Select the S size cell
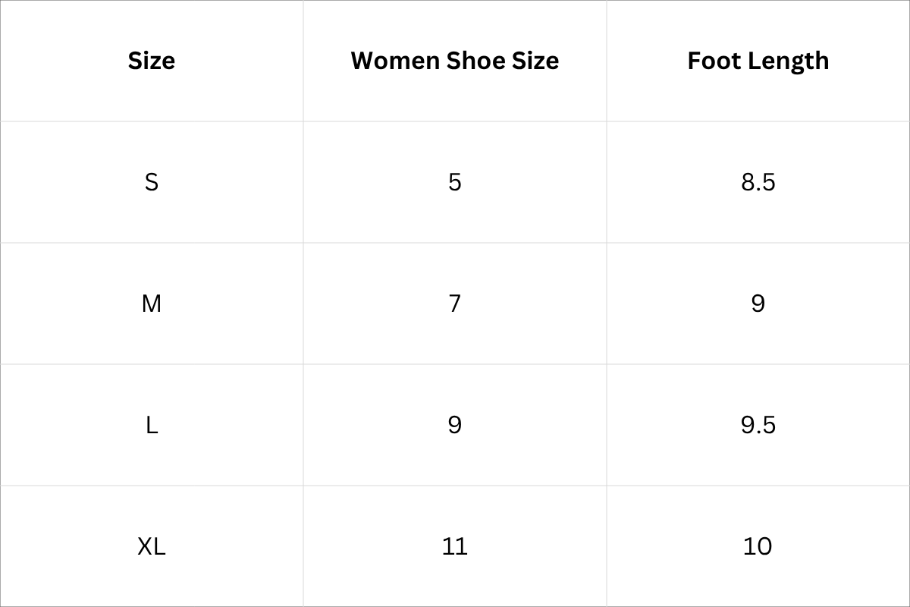This screenshot has width=910, height=607. (x=152, y=182)
